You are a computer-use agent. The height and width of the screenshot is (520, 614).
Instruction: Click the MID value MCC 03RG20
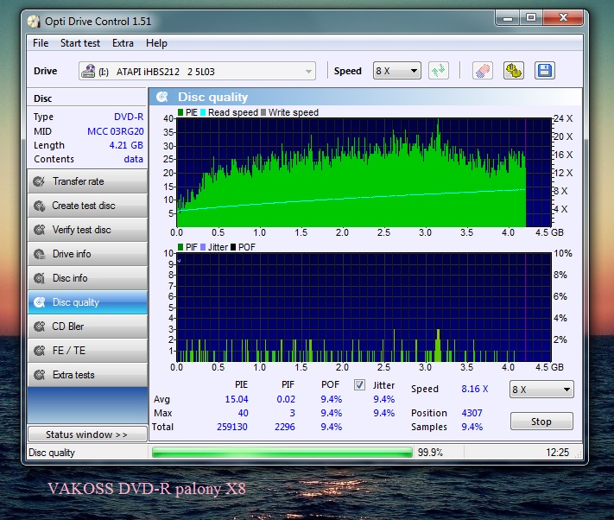(x=116, y=131)
